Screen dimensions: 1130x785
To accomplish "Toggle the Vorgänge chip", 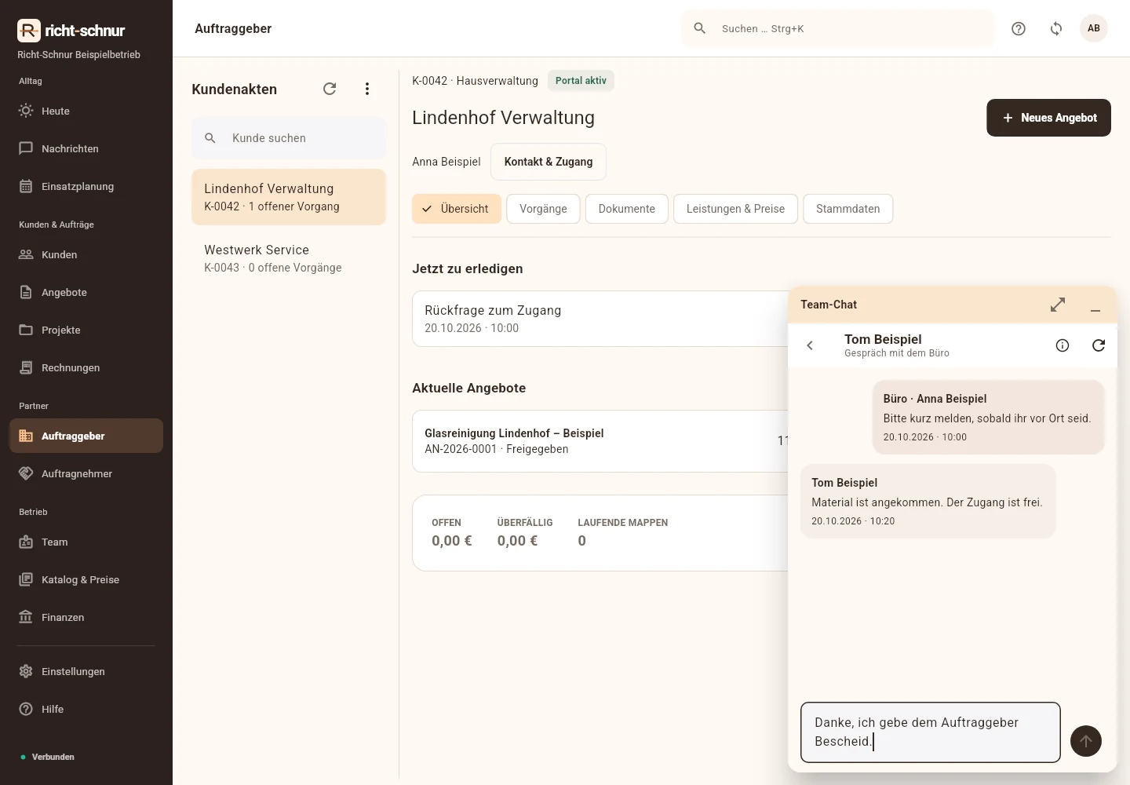I will [x=543, y=209].
